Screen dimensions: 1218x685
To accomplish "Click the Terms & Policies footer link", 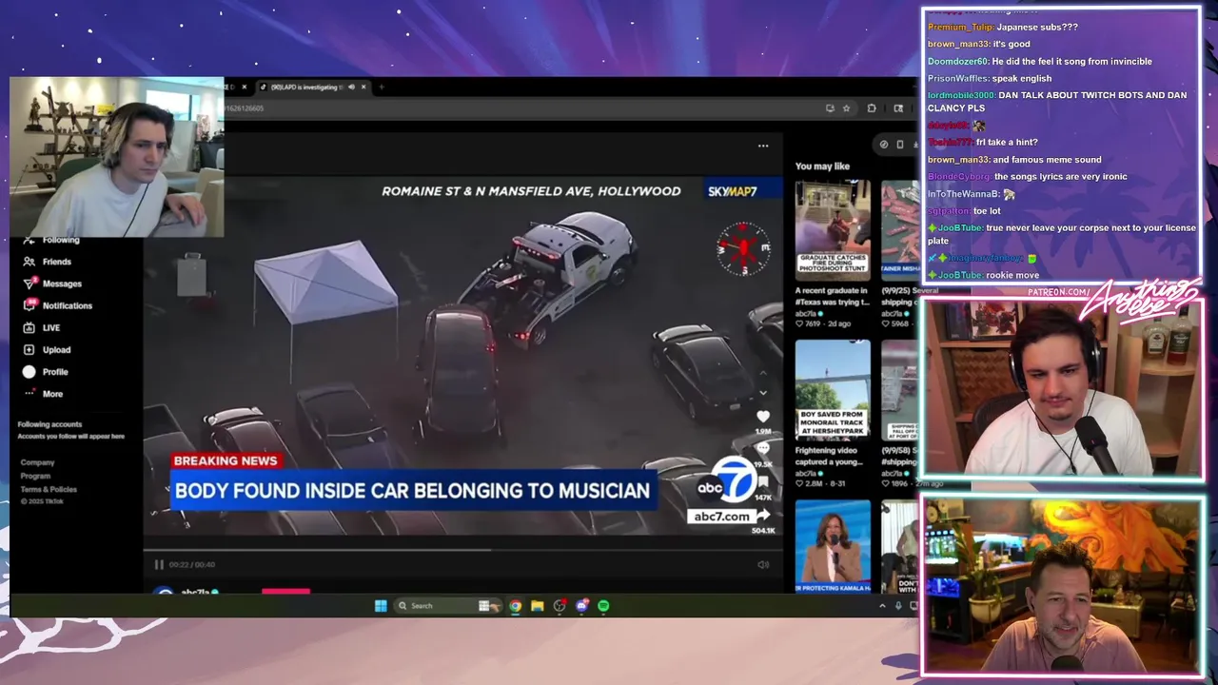I will click(x=49, y=489).
